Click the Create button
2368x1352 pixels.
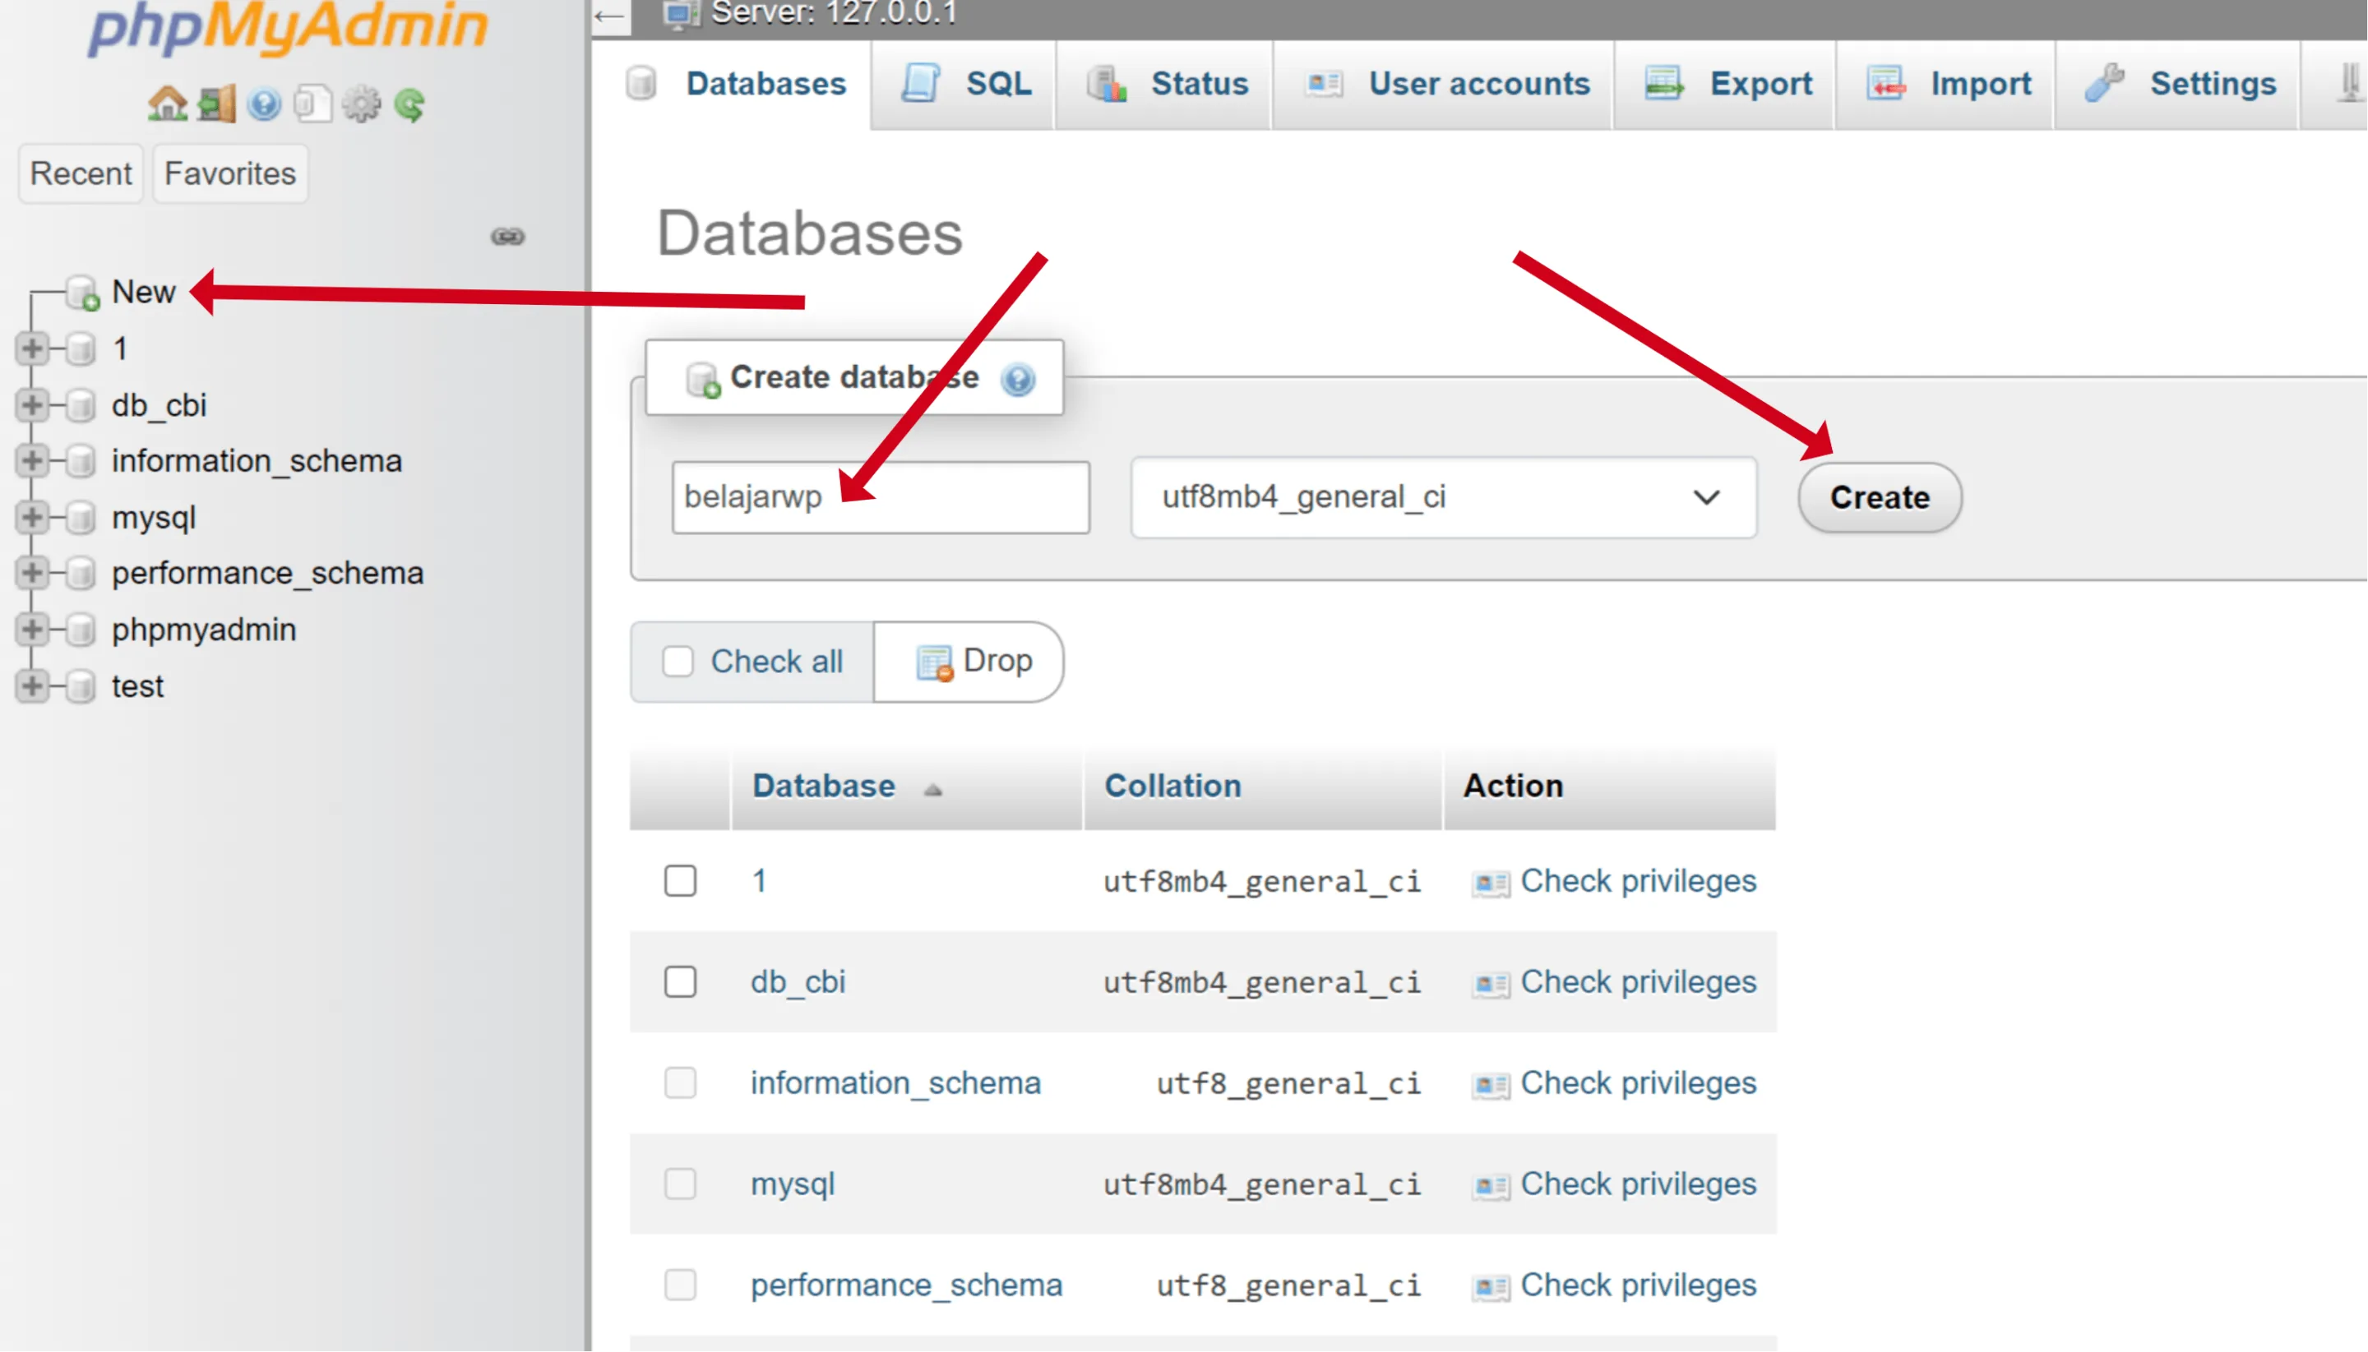click(x=1880, y=499)
